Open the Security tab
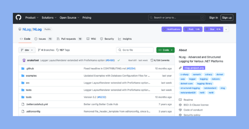 (x=107, y=39)
